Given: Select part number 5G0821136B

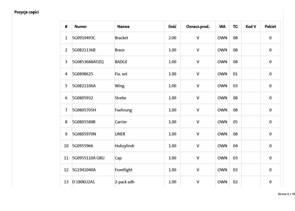Looking at the screenshot, I should point(84,50).
